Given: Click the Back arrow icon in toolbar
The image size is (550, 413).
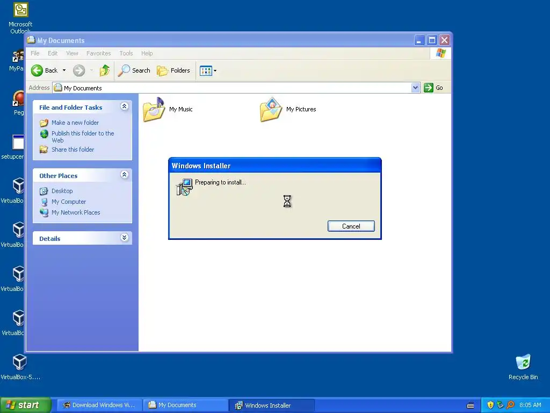Looking at the screenshot, I should coord(37,70).
